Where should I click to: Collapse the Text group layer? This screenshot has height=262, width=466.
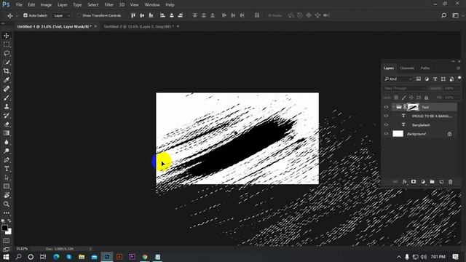point(393,107)
